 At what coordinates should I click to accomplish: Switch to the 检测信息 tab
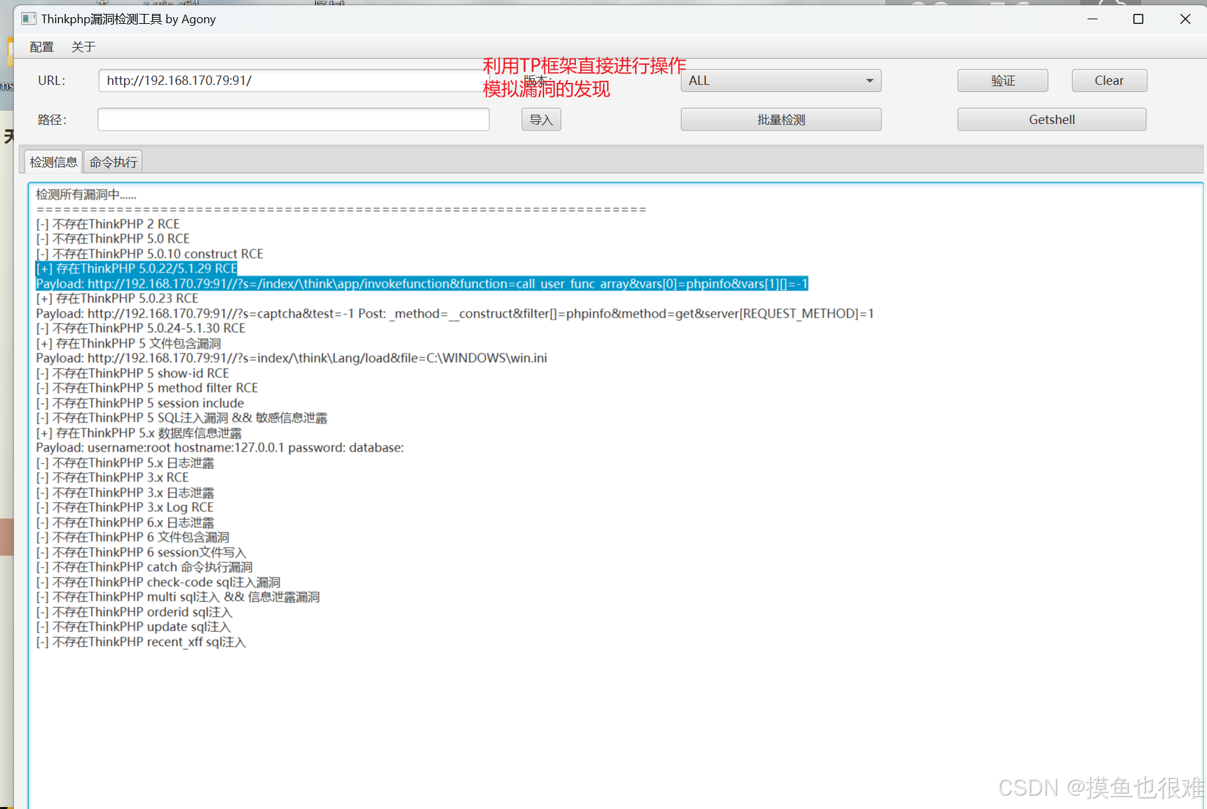54,162
